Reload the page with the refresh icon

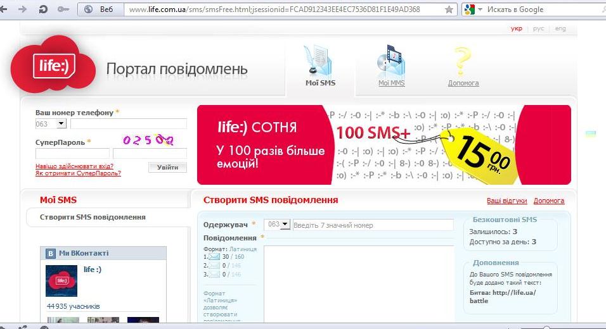(x=43, y=9)
